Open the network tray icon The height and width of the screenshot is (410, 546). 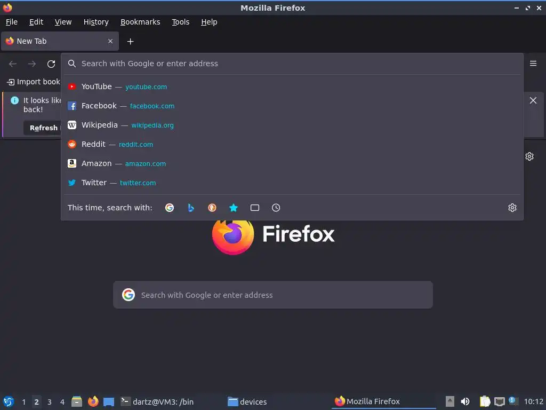point(499,401)
